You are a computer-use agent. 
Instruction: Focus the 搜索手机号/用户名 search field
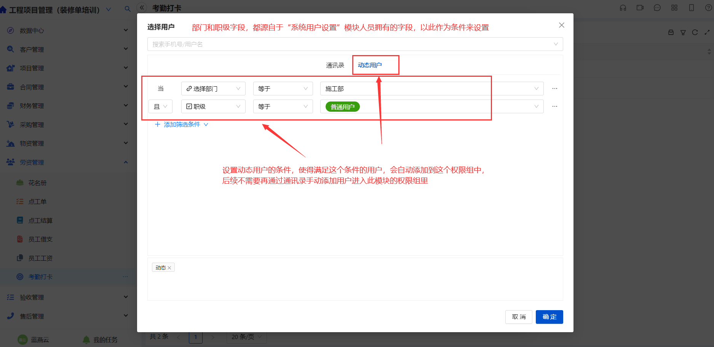(x=355, y=44)
